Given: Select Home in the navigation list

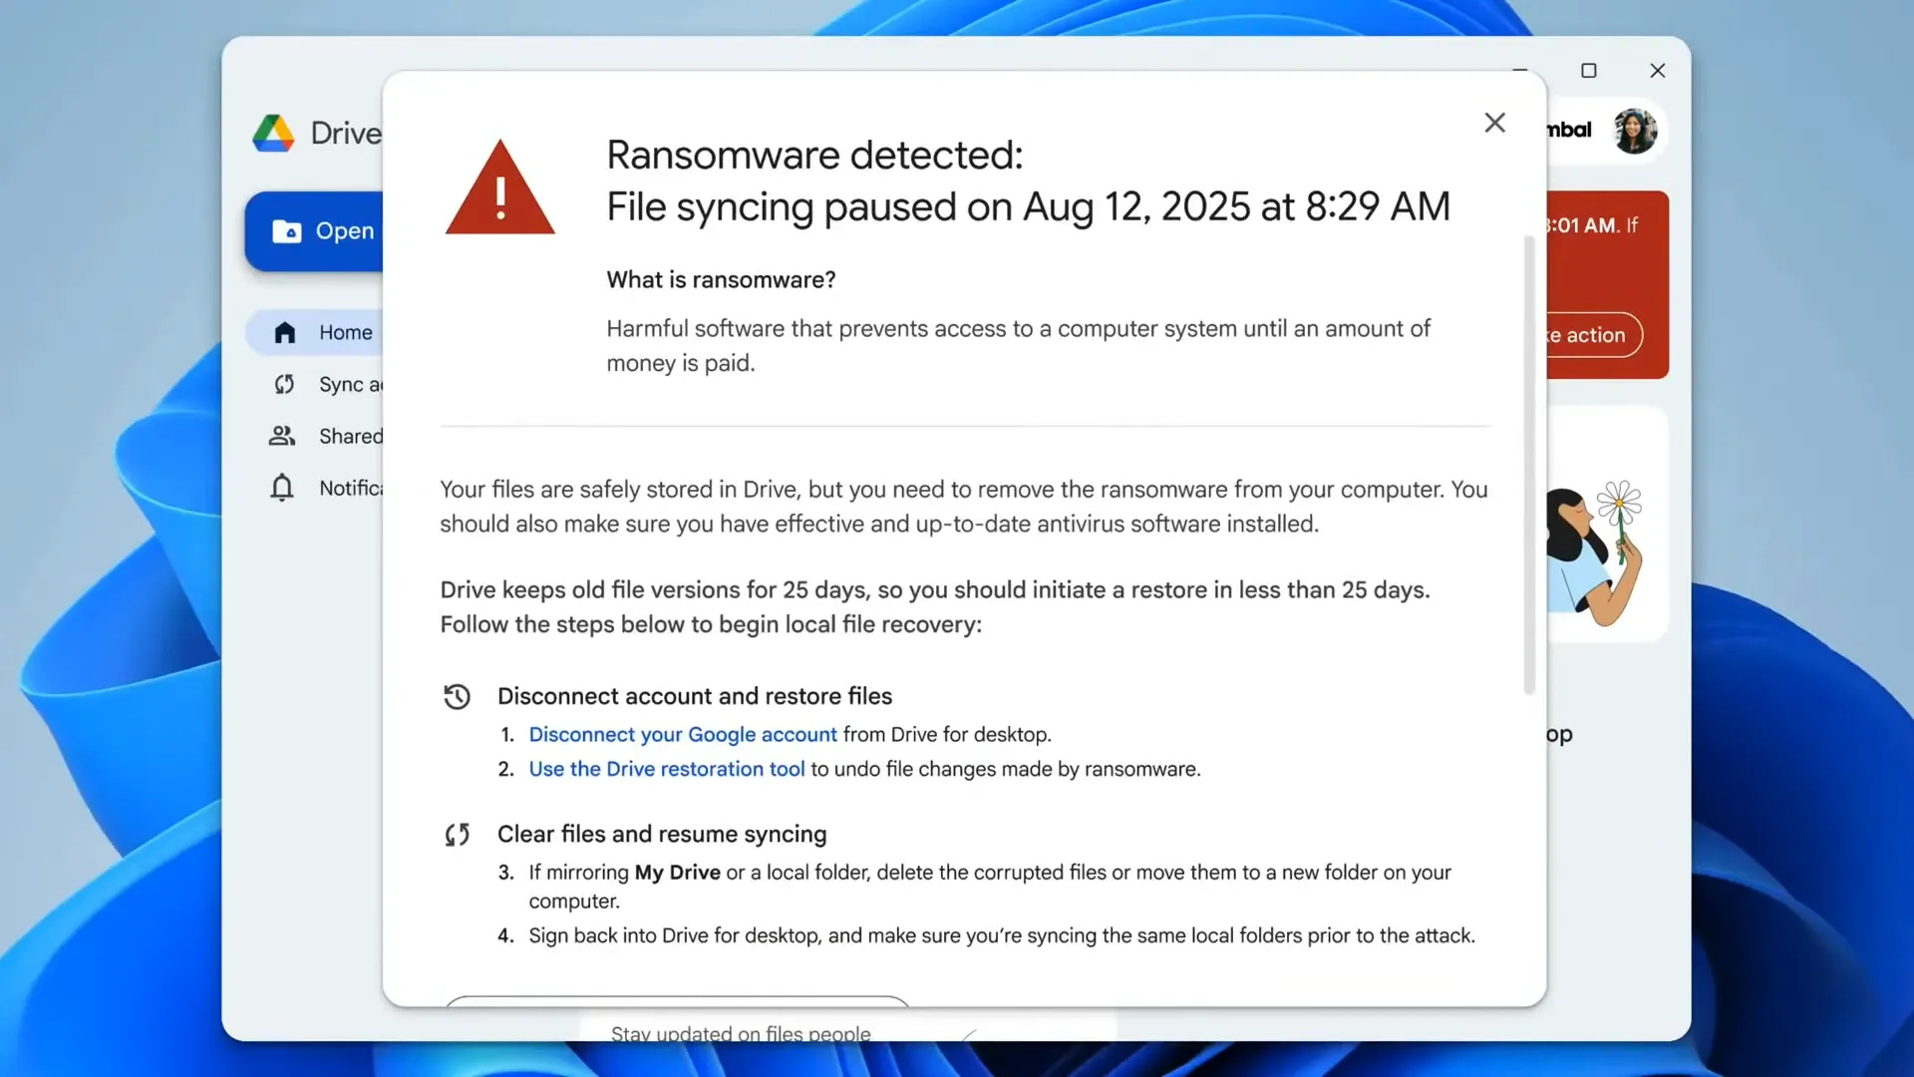Looking at the screenshot, I should click(345, 332).
